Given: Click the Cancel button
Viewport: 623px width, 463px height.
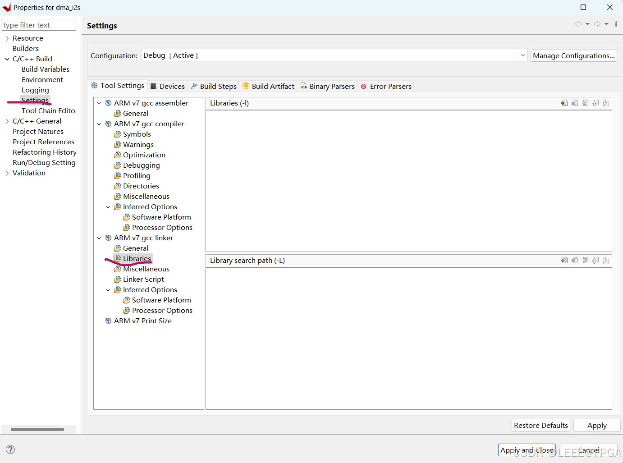Looking at the screenshot, I should (589, 450).
